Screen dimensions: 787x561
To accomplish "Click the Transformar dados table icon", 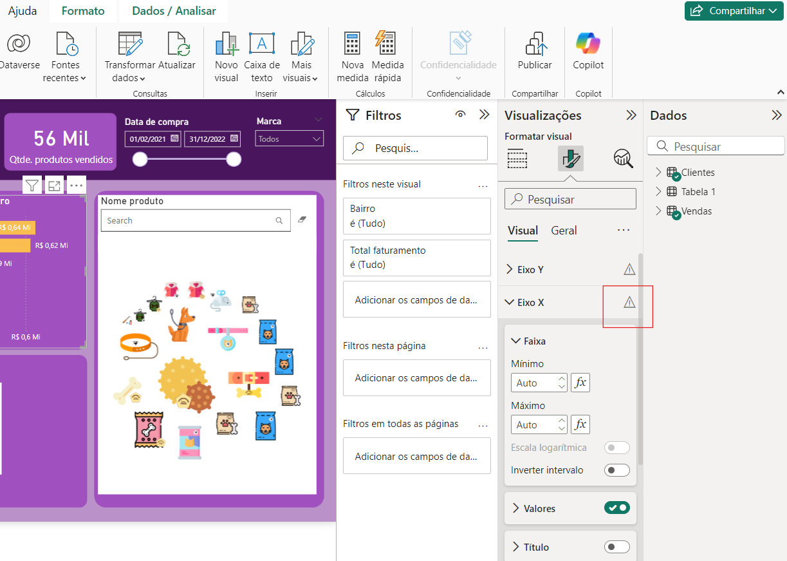I will pyautogui.click(x=130, y=44).
